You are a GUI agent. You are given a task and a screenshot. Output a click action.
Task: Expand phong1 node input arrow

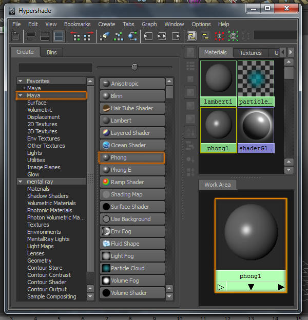[220, 287]
